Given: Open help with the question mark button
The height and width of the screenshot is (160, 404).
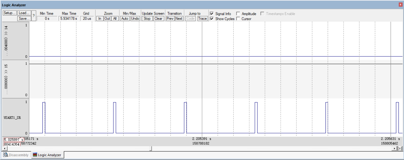Looking at the screenshot, I should pyautogui.click(x=34, y=16).
